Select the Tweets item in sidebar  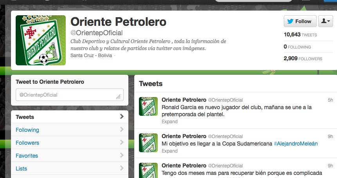[x=70, y=117]
